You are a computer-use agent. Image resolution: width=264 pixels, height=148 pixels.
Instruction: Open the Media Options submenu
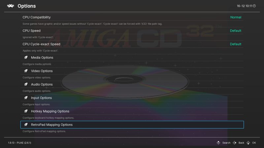click(132, 58)
